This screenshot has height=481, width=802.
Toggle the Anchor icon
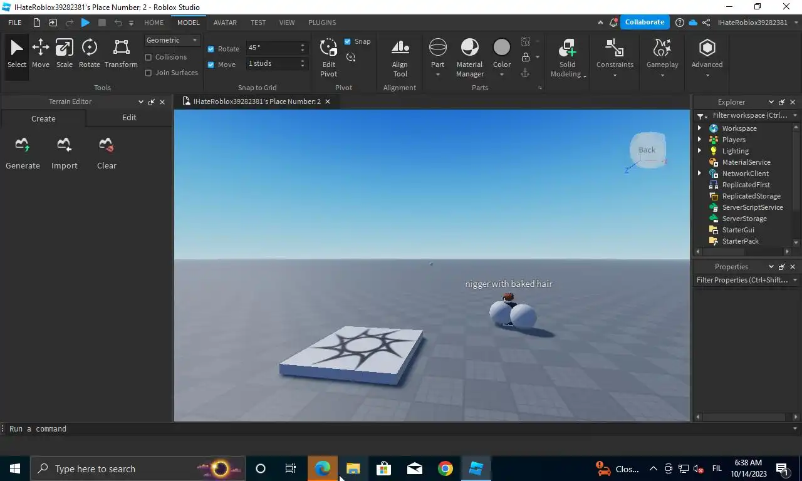525,73
